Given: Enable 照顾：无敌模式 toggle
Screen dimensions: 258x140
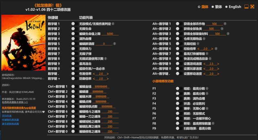Looking at the screenshot, I should click(x=179, y=113).
